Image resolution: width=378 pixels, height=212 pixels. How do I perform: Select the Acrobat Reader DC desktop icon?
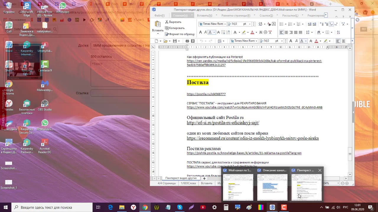point(45,146)
